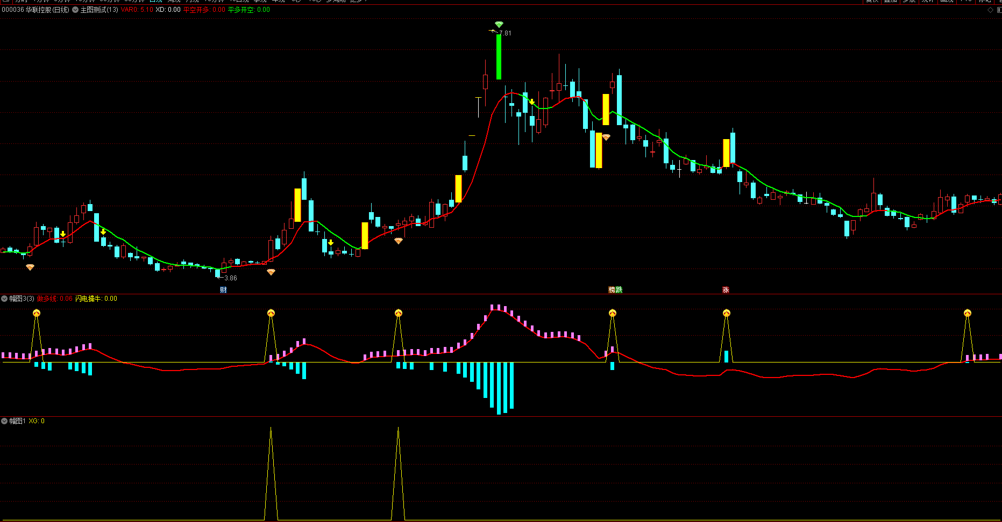The image size is (1002, 522).
Task: Click the 财 info marker below the chart
Action: pos(223,290)
